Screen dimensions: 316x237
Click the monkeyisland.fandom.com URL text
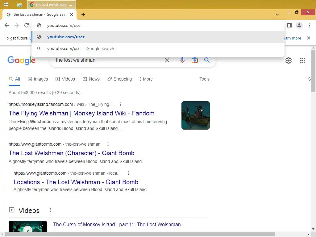point(41,104)
